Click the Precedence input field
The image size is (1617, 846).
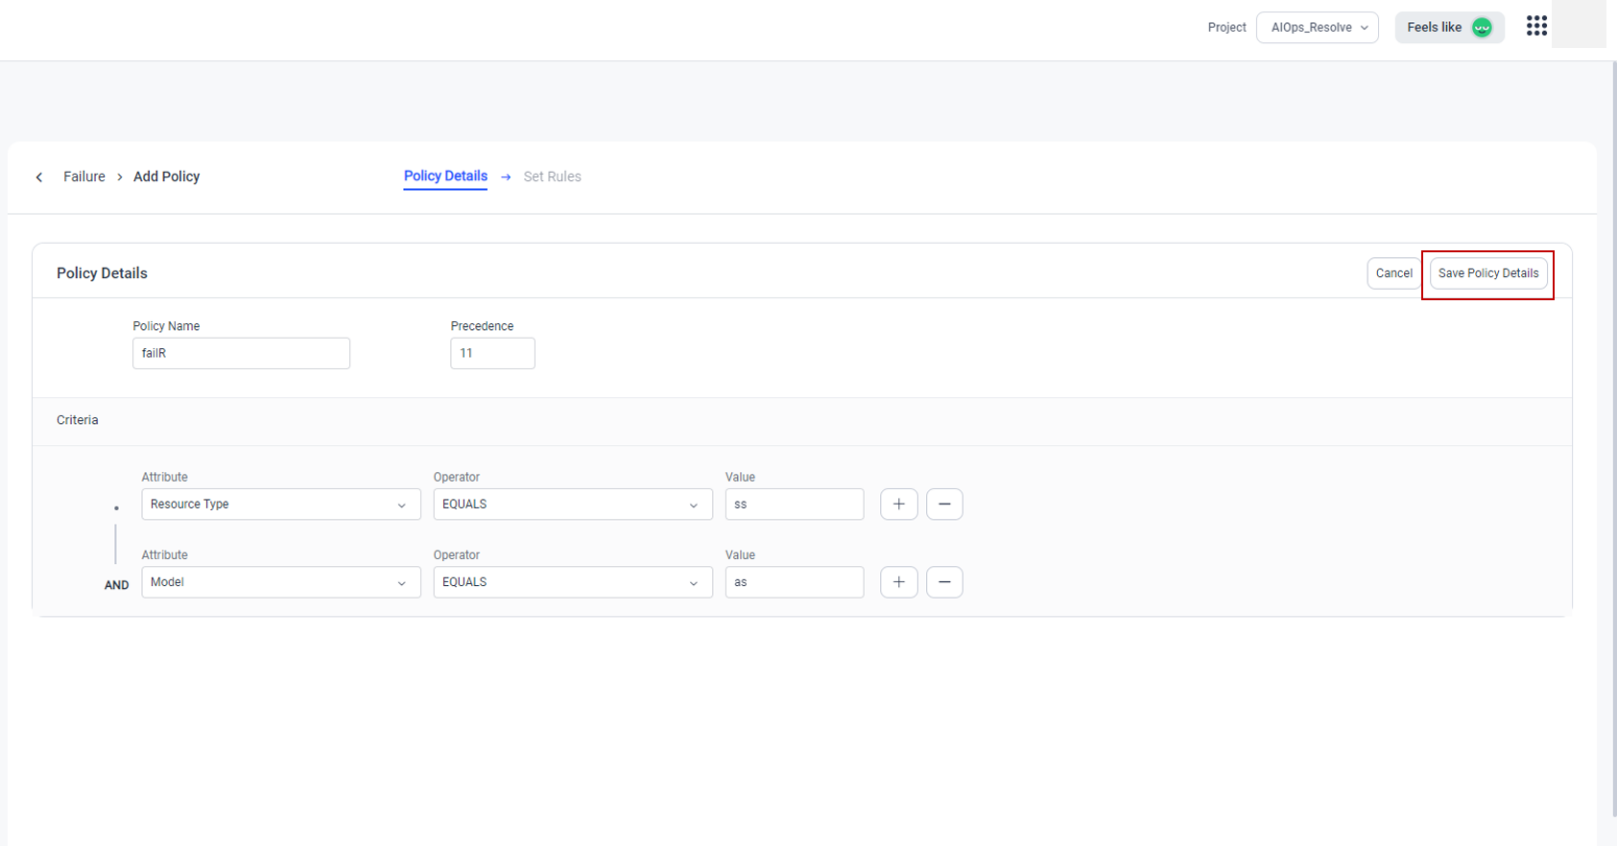pyautogui.click(x=492, y=353)
